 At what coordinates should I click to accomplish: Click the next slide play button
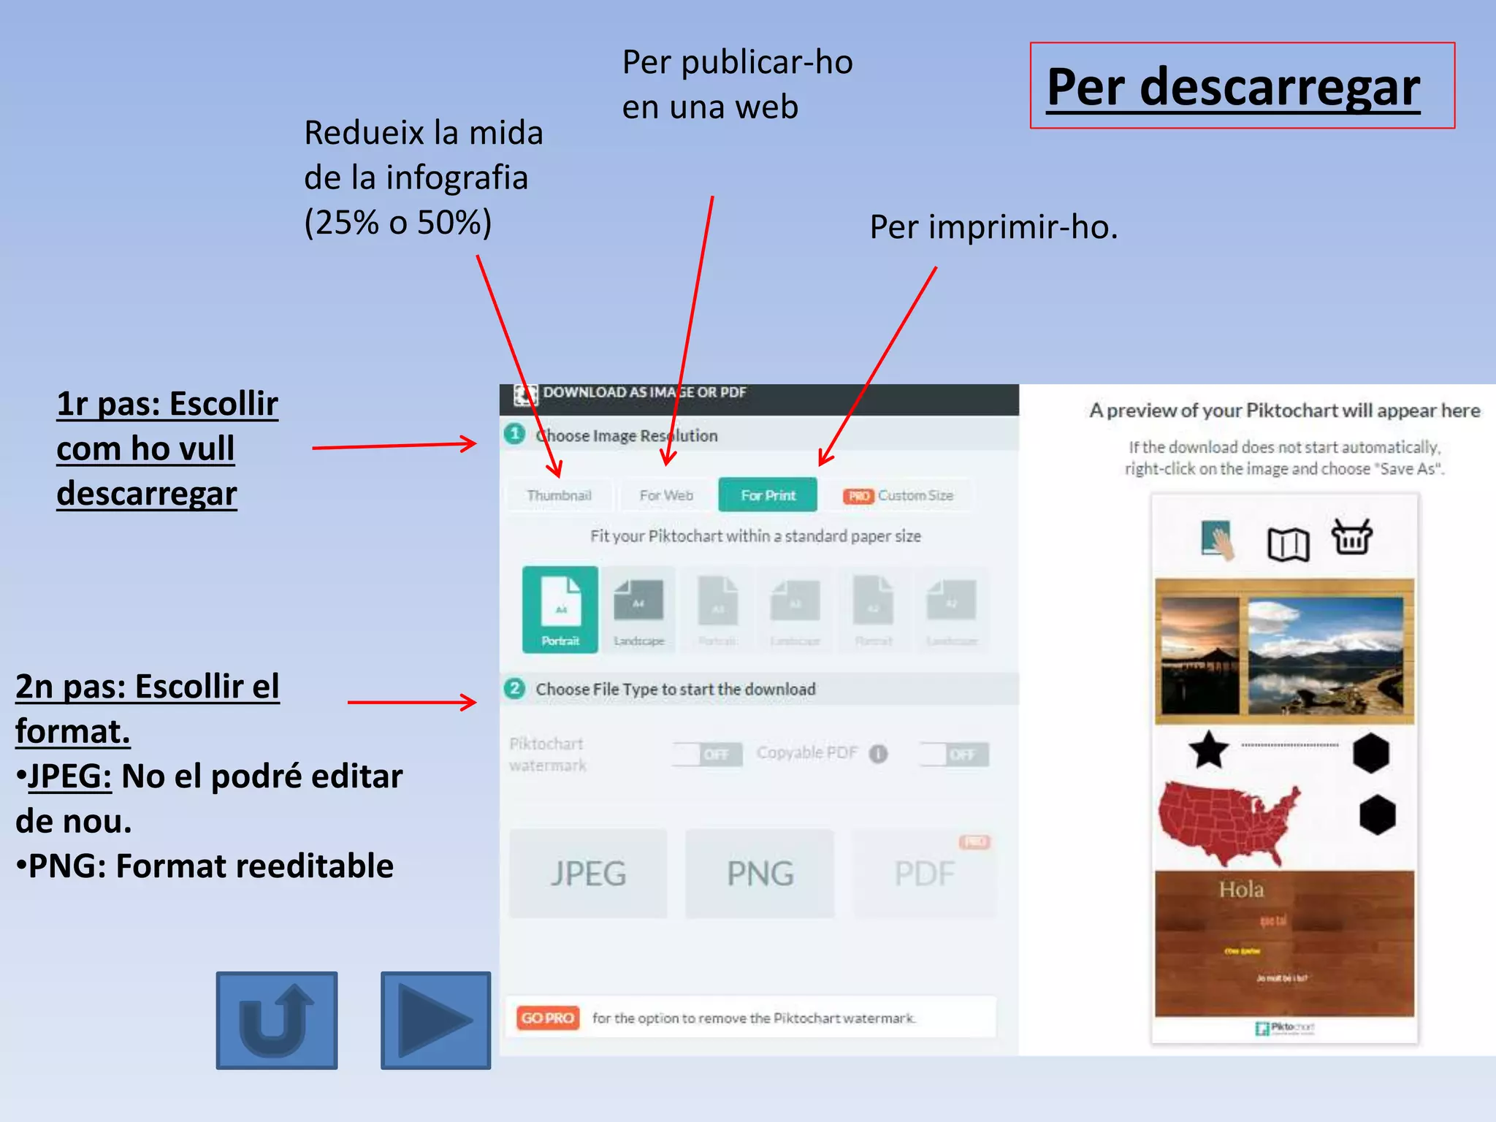tap(436, 1020)
